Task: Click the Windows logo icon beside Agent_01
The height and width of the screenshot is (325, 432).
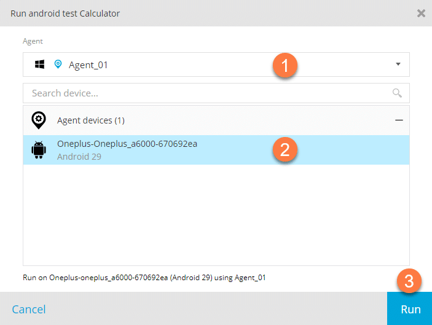Action: point(40,65)
